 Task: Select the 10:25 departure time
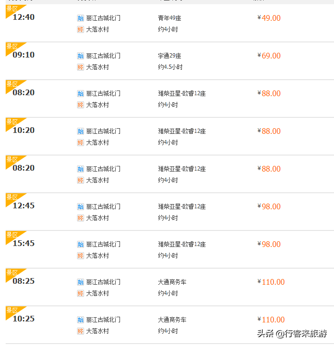coord(24,319)
